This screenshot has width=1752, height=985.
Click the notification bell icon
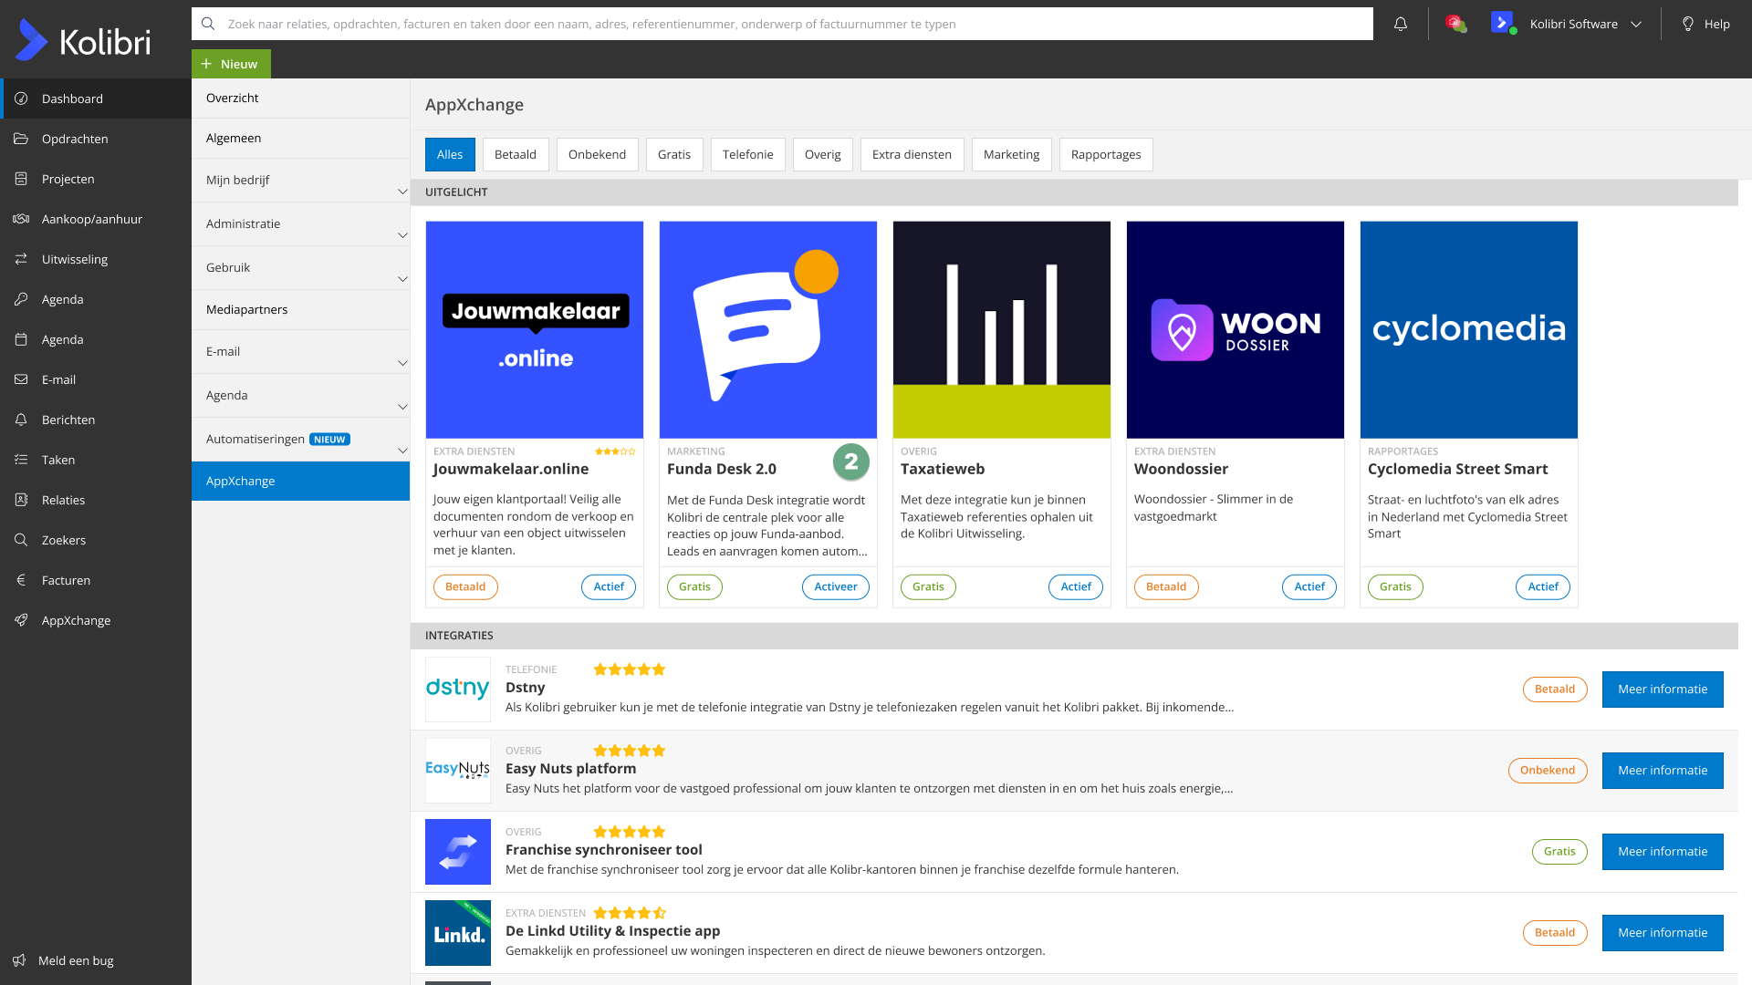point(1400,25)
